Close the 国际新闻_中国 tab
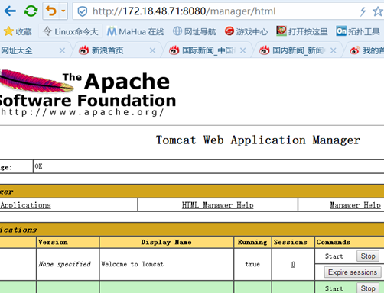 (x=243, y=50)
